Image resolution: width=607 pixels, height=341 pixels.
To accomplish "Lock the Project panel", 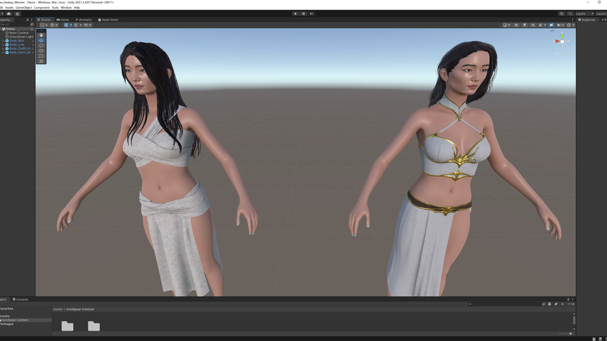I will tap(568, 299).
